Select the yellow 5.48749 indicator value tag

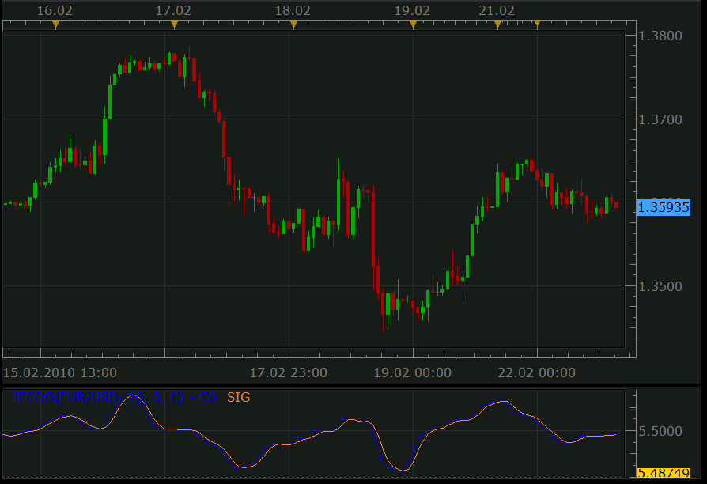pyautogui.click(x=664, y=473)
